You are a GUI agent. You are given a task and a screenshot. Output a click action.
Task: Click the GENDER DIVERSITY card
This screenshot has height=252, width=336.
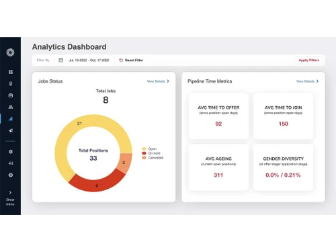coord(283,167)
